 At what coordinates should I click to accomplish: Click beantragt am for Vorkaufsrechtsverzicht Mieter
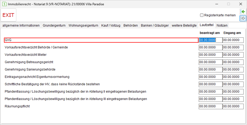tap(211, 55)
